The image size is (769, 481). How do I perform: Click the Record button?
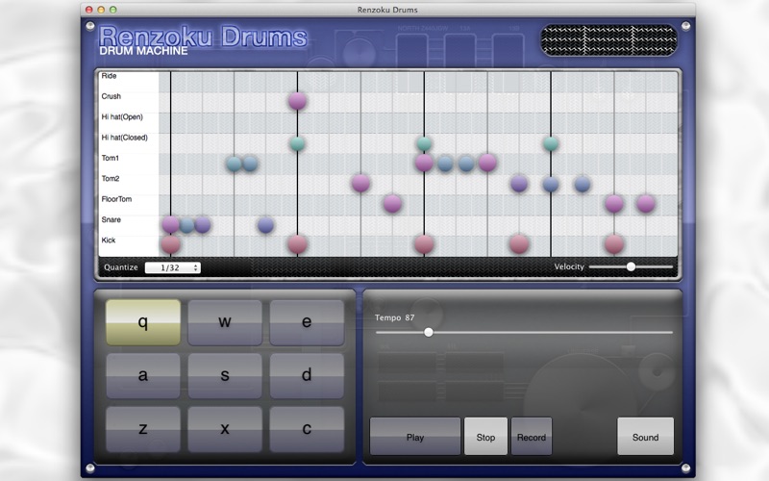532,437
